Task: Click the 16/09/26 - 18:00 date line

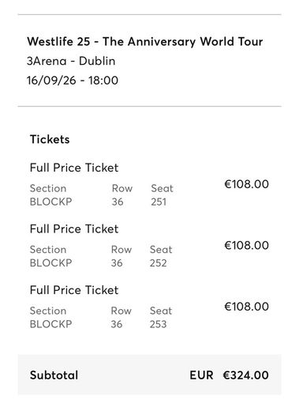Action: [73, 81]
